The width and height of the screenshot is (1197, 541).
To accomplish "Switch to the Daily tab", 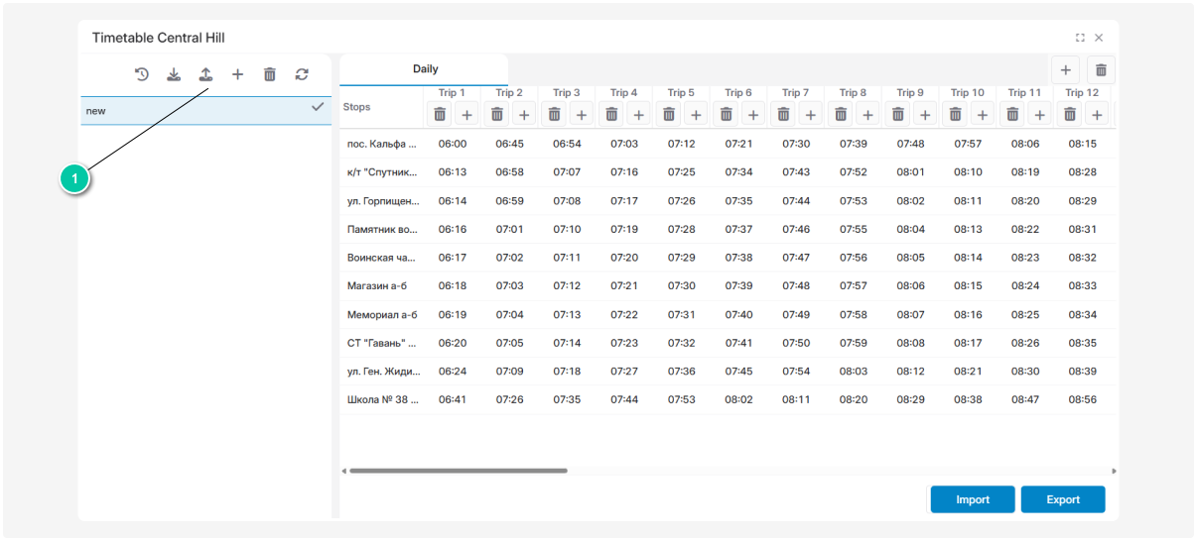I will pyautogui.click(x=425, y=69).
